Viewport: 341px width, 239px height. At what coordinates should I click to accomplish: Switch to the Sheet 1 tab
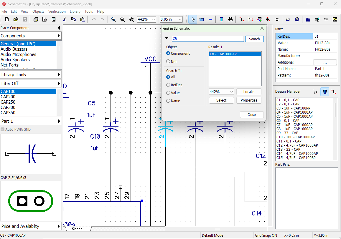[78, 229]
